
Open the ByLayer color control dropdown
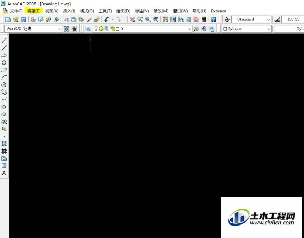point(269,29)
